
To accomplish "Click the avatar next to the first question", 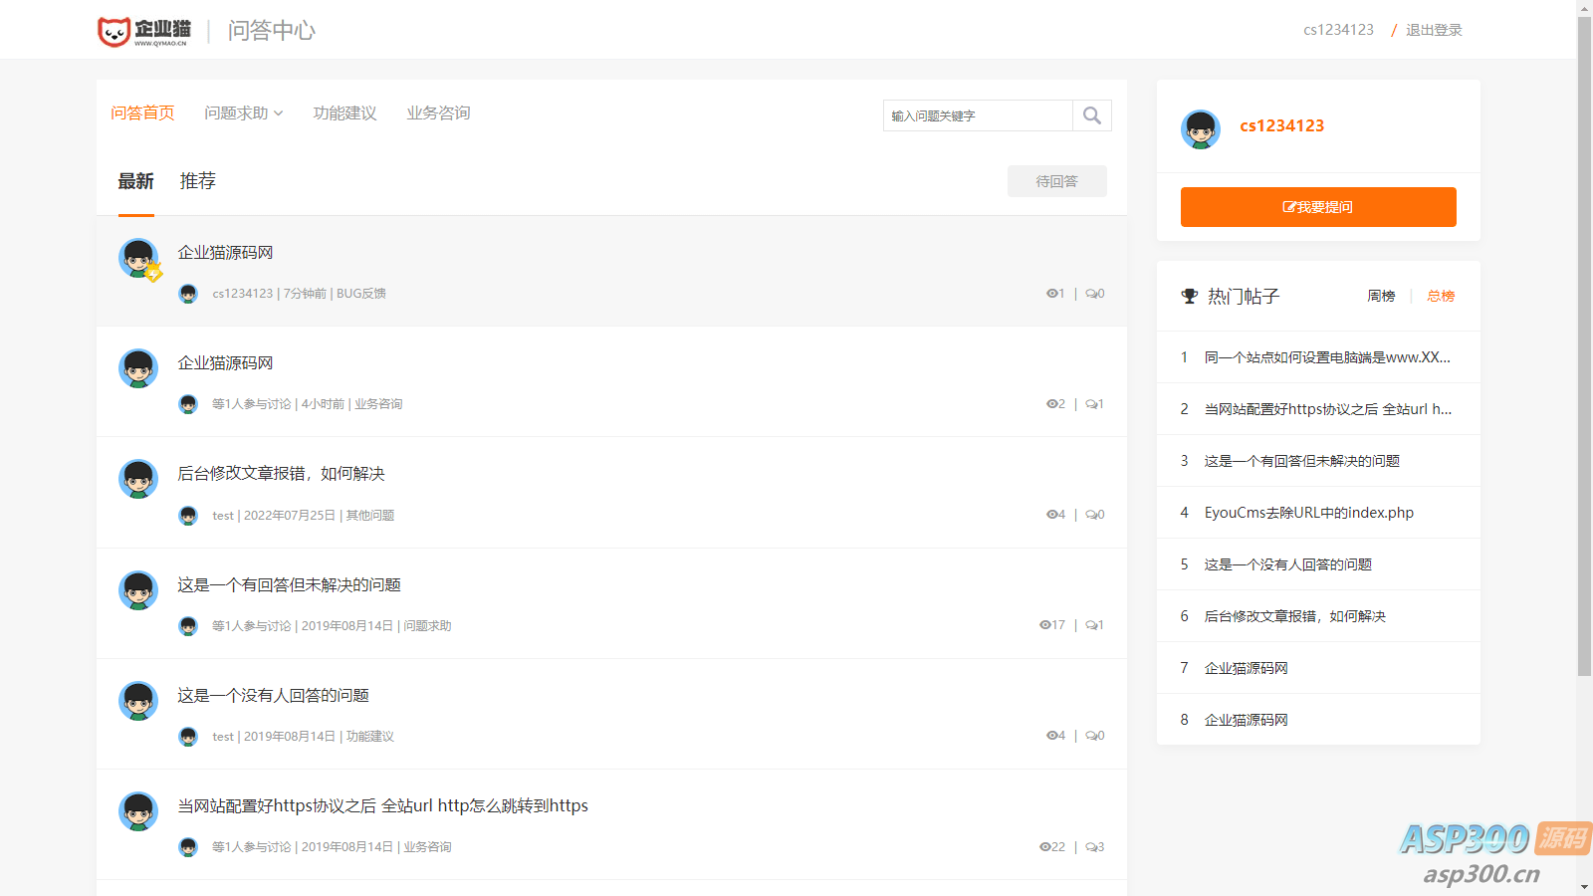I will pos(138,259).
